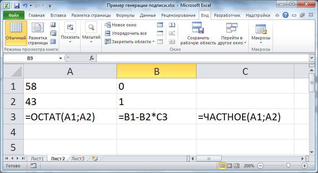The image size is (318, 173).
Task: Open the Надстройки tab
Action: 258,15
